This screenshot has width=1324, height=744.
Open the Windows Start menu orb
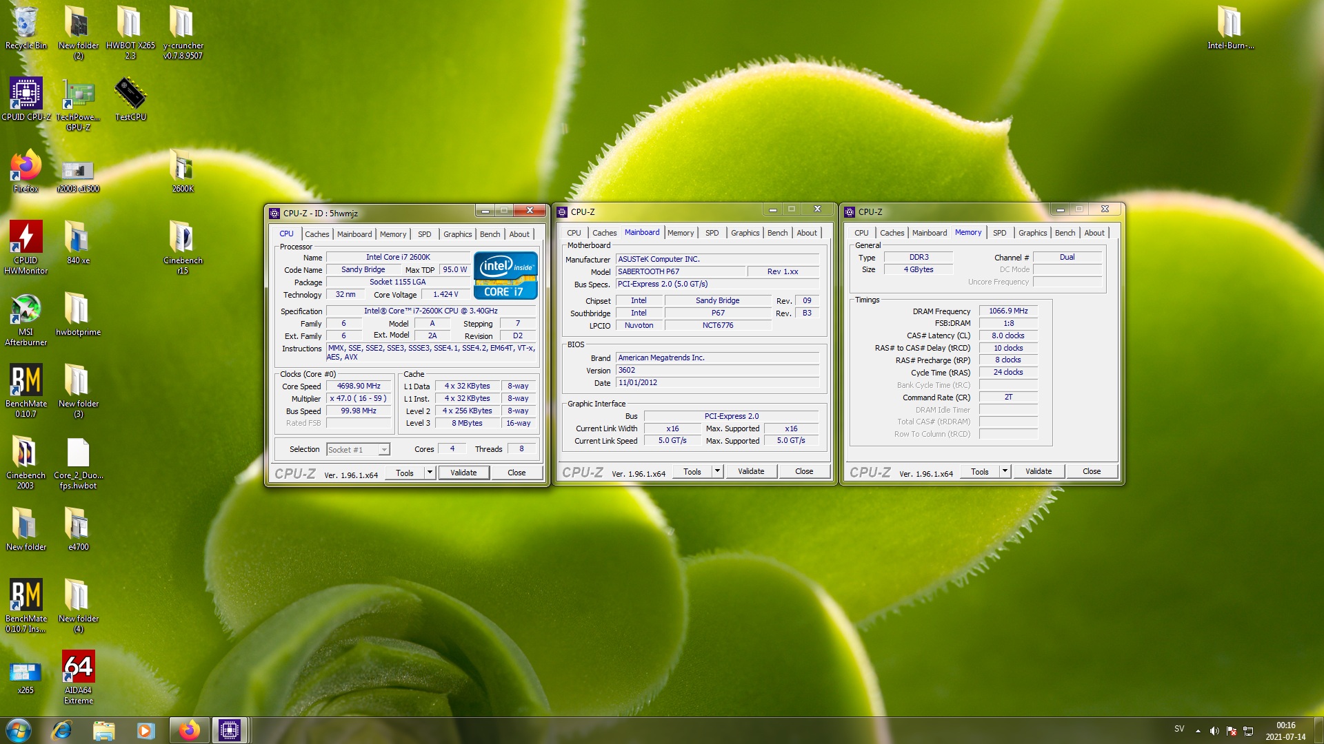[19, 730]
